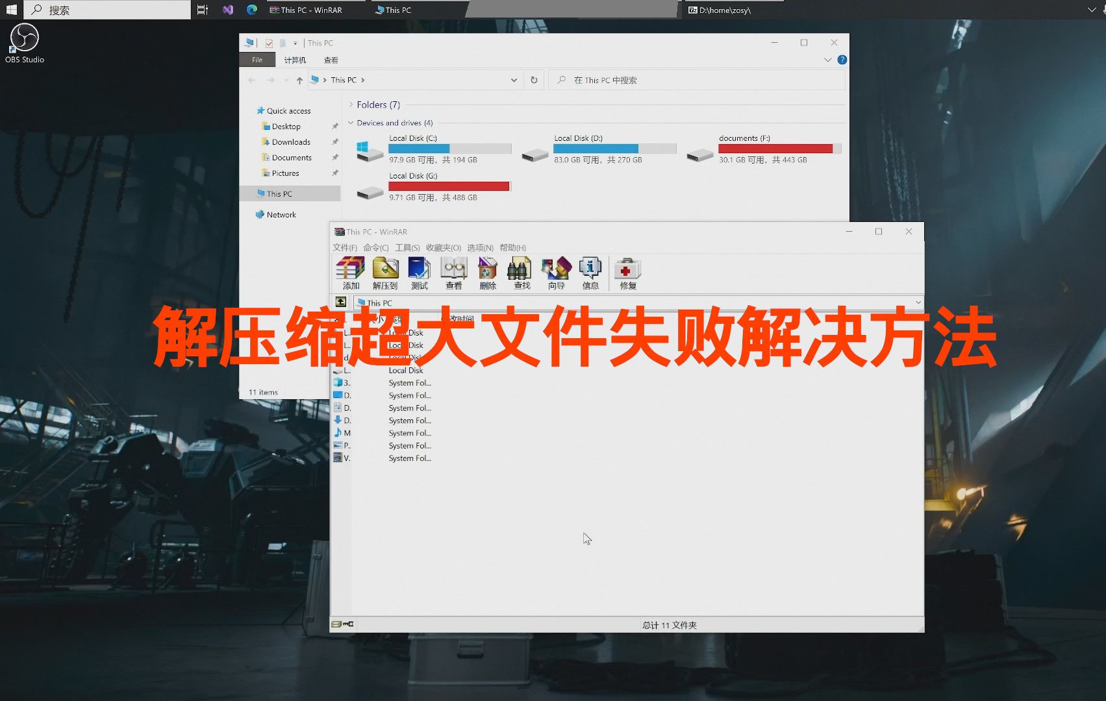Select Desktop in the Explorer sidebar
Image resolution: width=1106 pixels, height=701 pixels.
pos(281,127)
